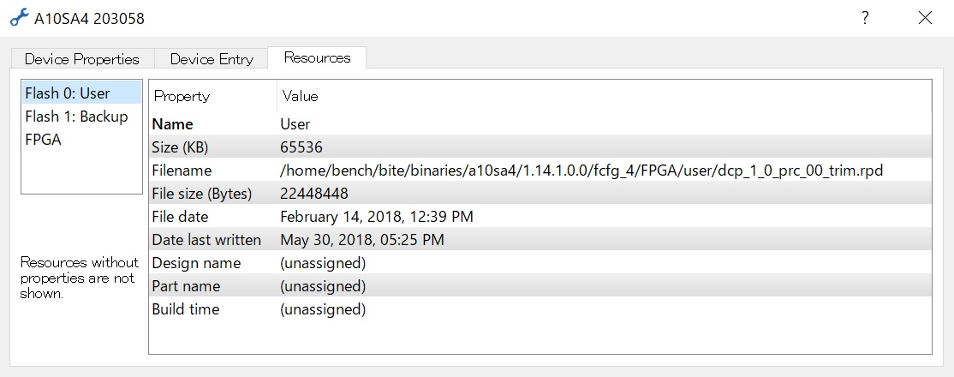Close the A10SA4 203058 dialog
Viewport: 954px width, 377px height.
point(925,18)
